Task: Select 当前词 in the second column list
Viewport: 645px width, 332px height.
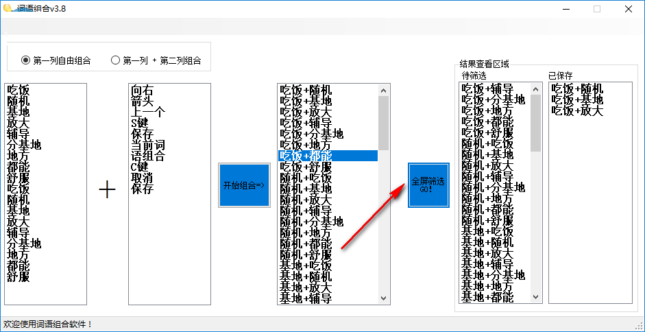Action: click(147, 145)
